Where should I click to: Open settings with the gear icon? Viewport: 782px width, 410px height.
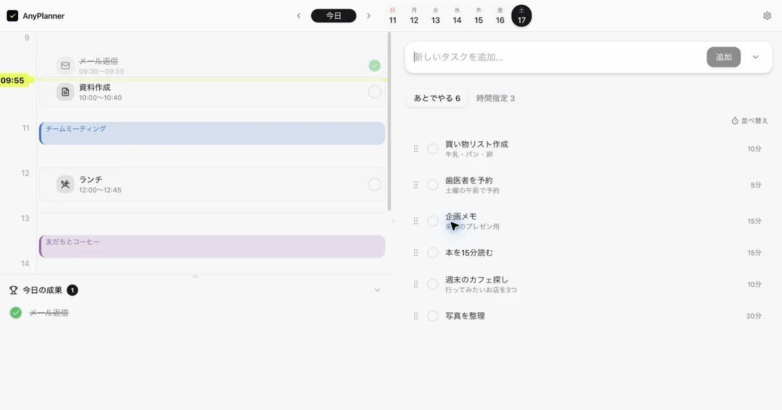pyautogui.click(x=767, y=16)
